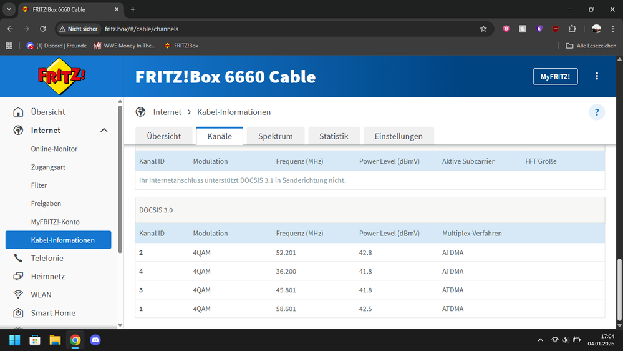Image resolution: width=623 pixels, height=351 pixels.
Task: Click Internet breadcrumb link
Action: click(x=167, y=112)
